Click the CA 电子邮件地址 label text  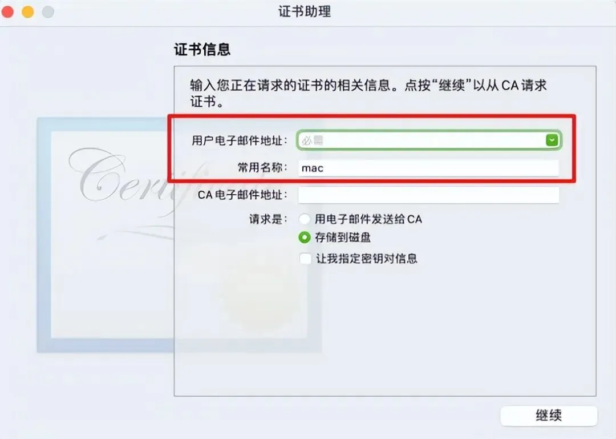pos(242,195)
